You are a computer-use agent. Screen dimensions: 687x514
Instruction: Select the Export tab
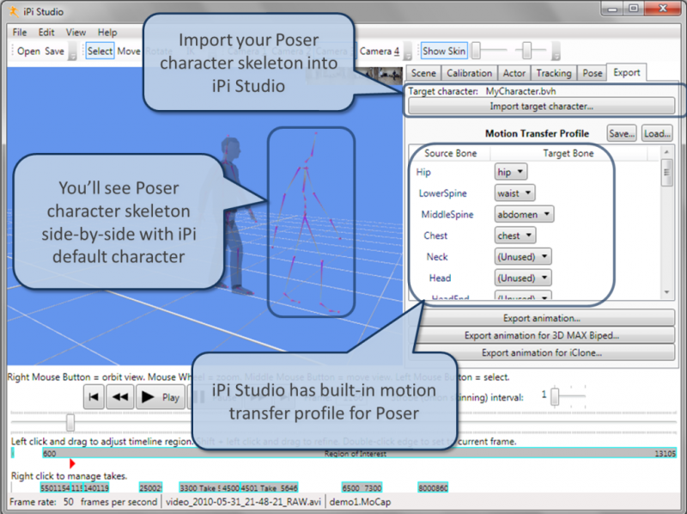click(627, 72)
